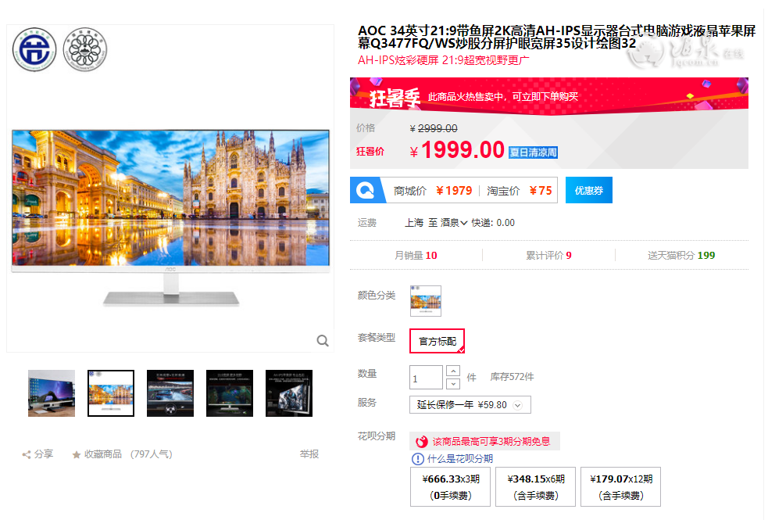Choose the ¥348.15x6期 installment option

tap(536, 486)
